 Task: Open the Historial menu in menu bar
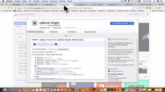pos(36,1)
